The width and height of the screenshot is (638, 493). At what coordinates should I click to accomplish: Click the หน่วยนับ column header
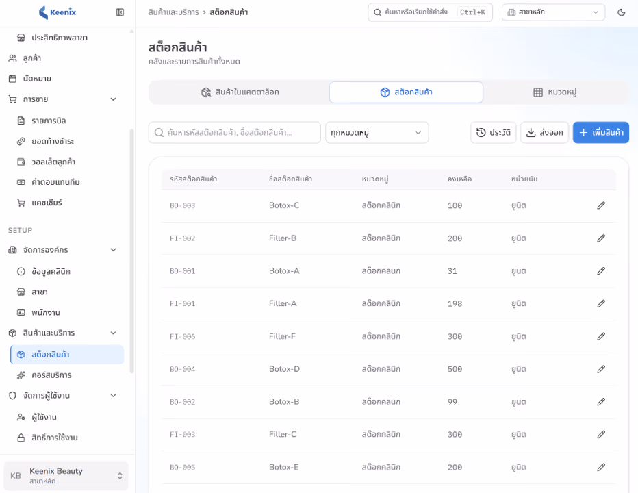(524, 179)
